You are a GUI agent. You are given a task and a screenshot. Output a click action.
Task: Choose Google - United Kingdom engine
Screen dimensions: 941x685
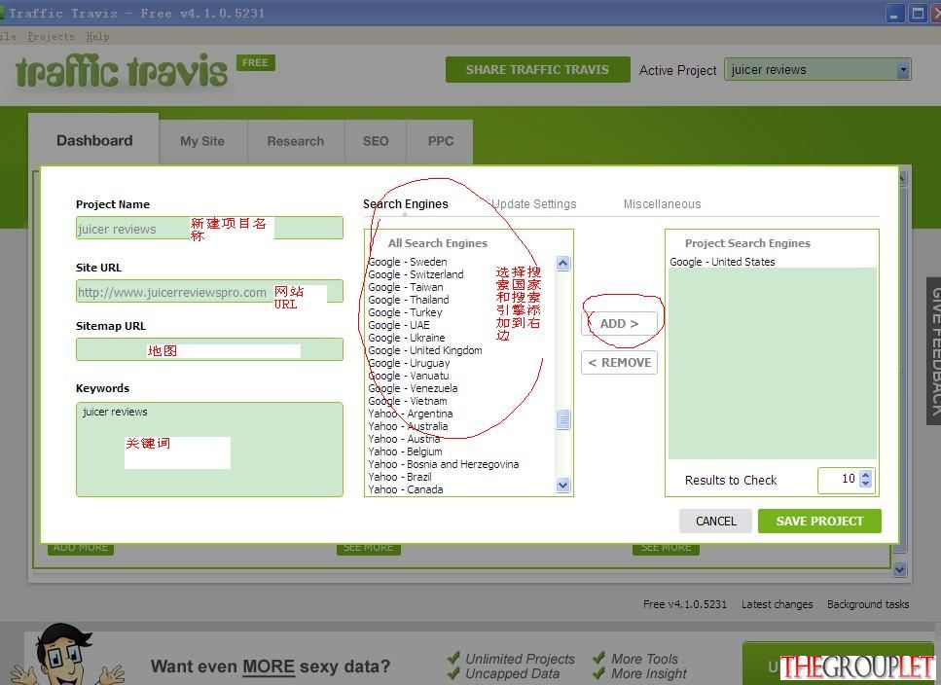point(425,350)
